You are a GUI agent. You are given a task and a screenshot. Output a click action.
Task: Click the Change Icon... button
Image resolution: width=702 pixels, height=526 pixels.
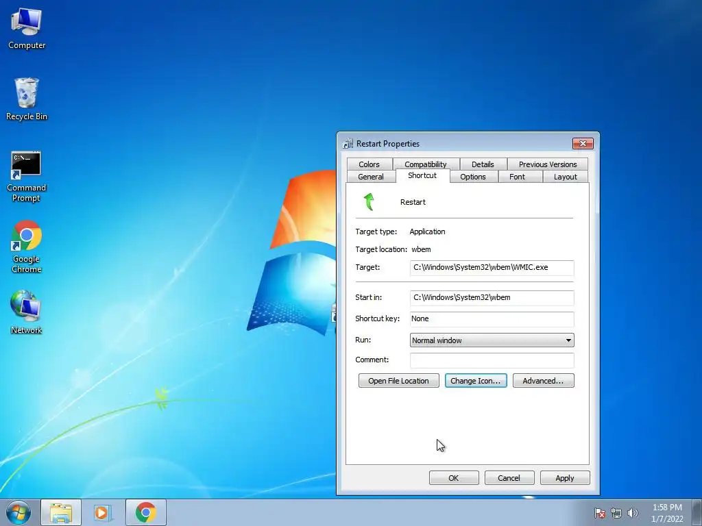point(476,381)
